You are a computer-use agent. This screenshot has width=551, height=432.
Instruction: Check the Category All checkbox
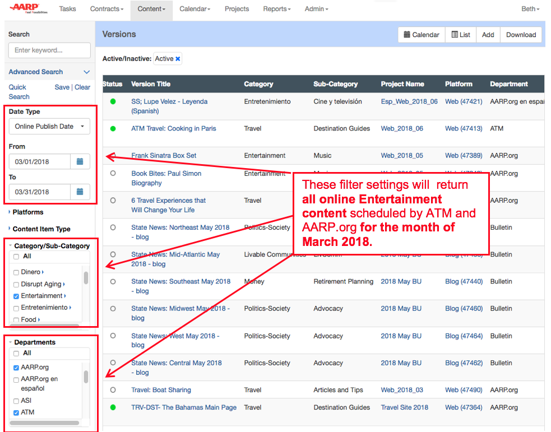point(16,257)
